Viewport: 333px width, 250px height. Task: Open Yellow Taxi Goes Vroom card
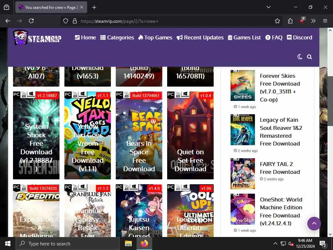[88, 135]
